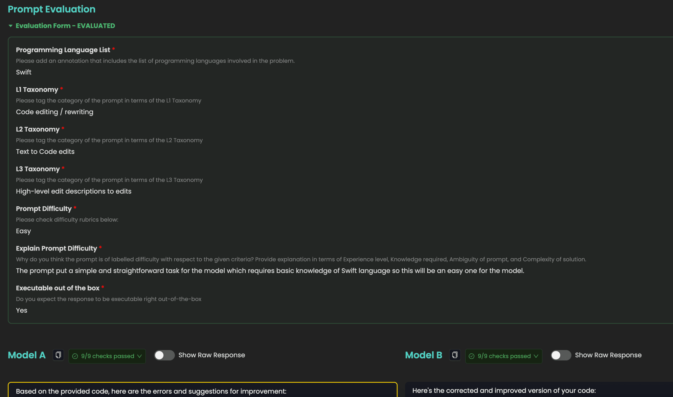Click the 'Easy' prompt difficulty value
The height and width of the screenshot is (397, 673).
coord(23,231)
